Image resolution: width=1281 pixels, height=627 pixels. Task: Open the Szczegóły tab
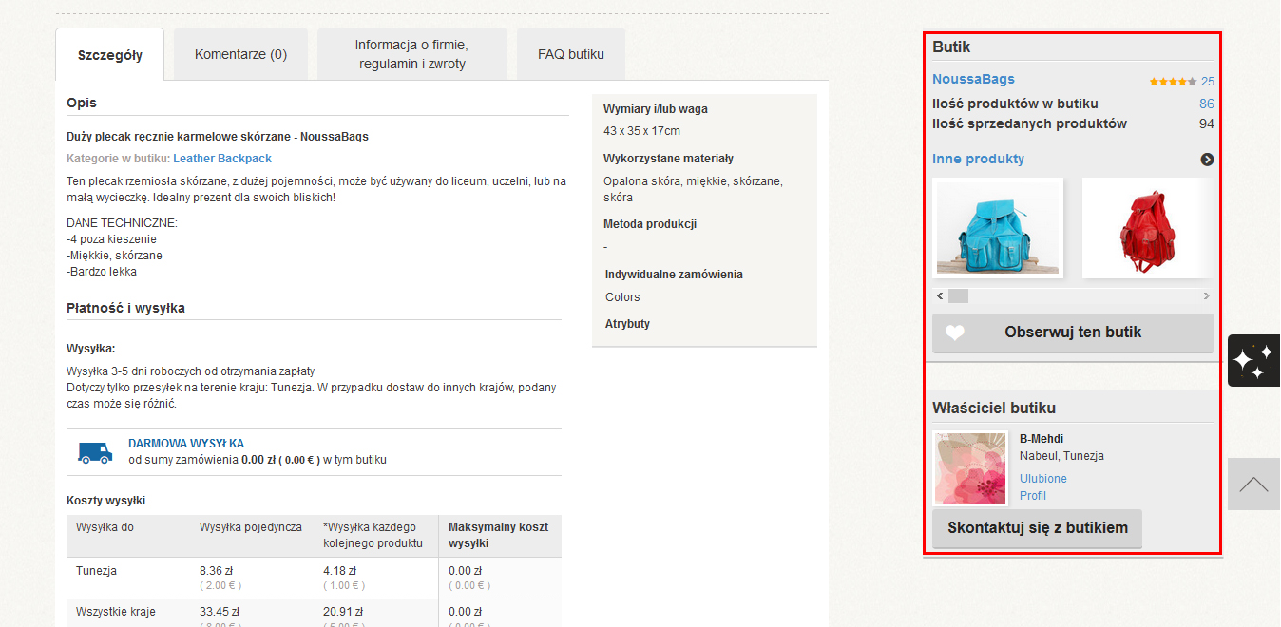click(x=110, y=55)
